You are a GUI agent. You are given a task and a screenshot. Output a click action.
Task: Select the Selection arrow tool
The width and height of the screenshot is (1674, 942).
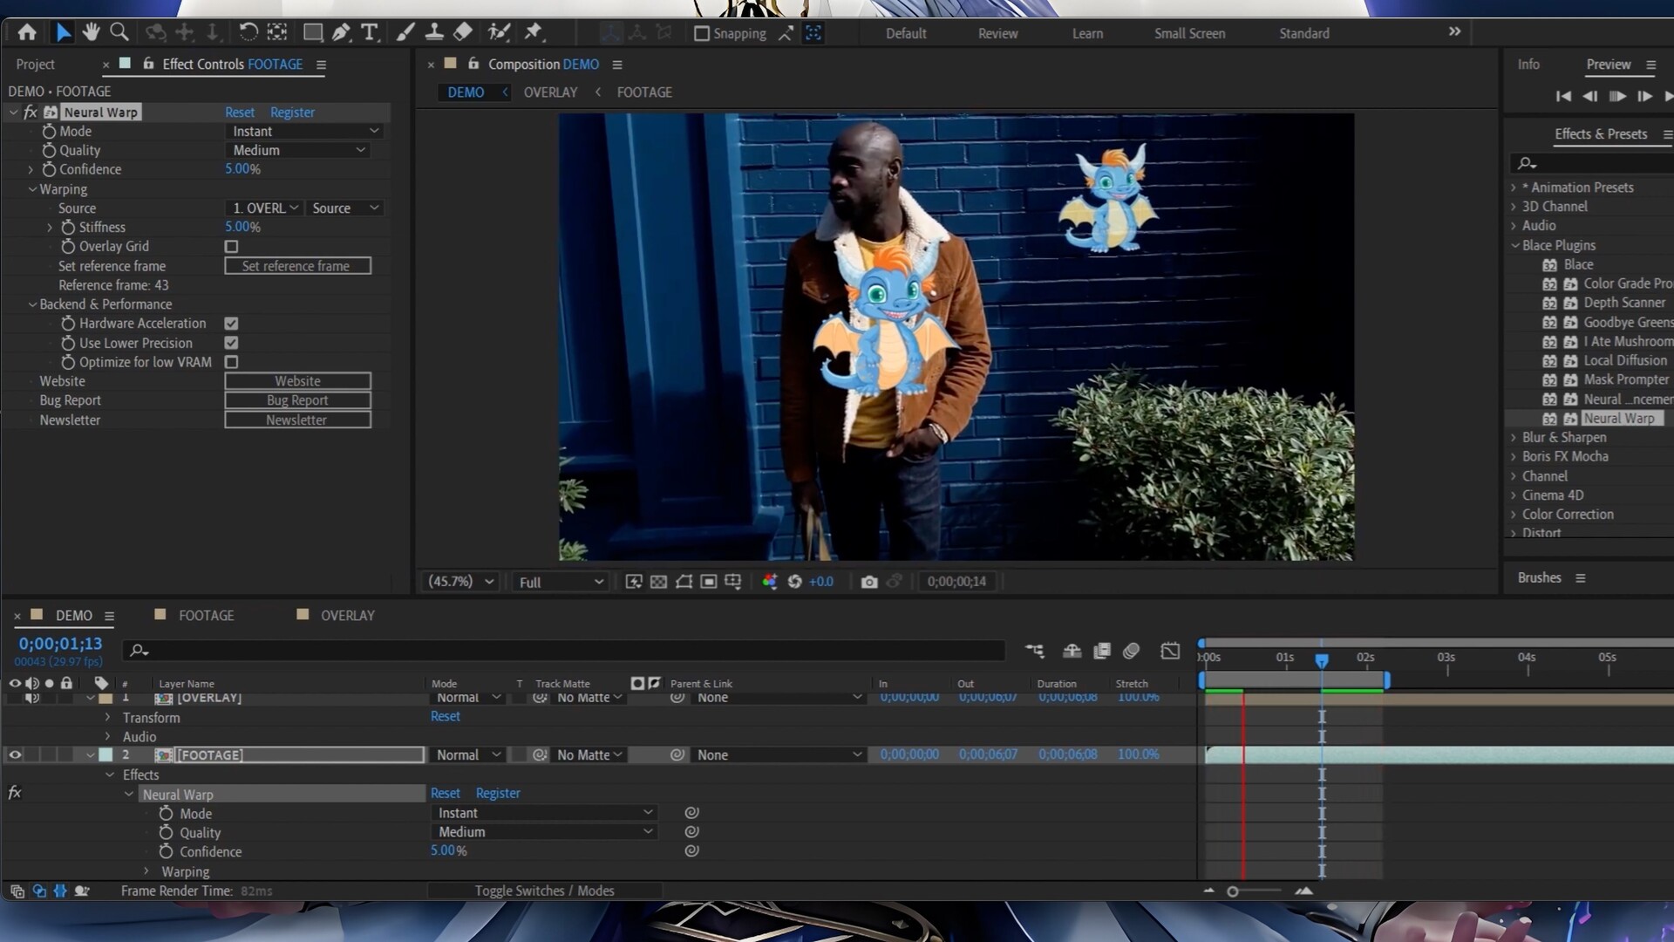tap(63, 33)
